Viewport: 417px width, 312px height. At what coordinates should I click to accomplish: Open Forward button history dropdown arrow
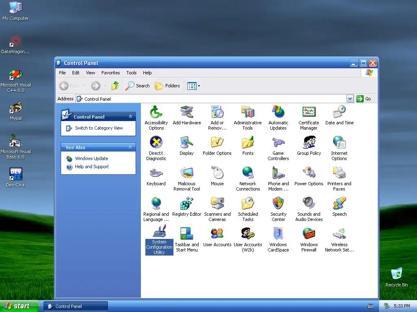(105, 86)
